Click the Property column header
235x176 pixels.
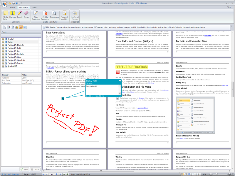click(11, 75)
